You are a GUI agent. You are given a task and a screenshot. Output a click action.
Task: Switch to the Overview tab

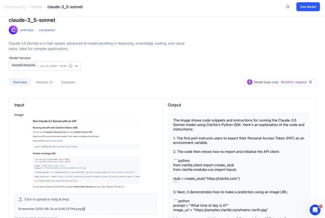click(x=20, y=82)
